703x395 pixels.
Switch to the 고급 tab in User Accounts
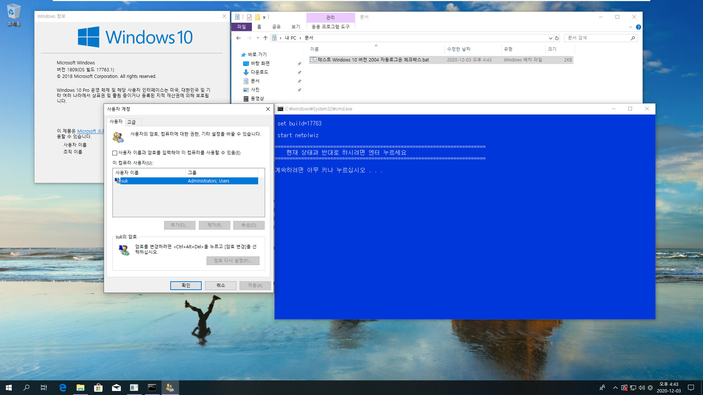point(131,122)
